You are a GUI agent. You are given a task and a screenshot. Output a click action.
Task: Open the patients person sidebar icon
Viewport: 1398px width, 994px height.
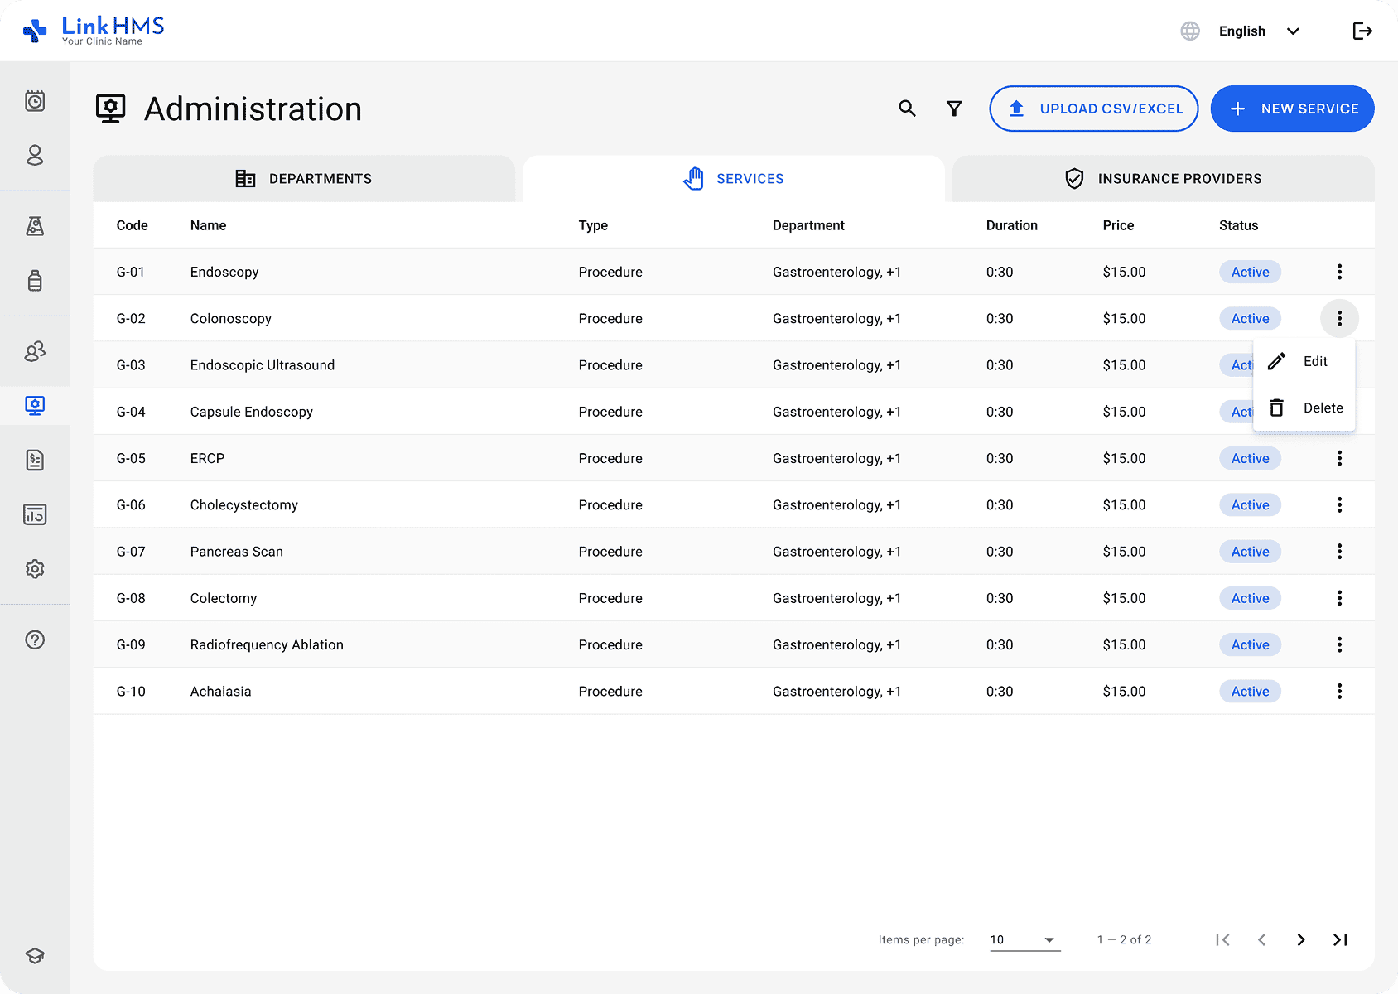35,155
